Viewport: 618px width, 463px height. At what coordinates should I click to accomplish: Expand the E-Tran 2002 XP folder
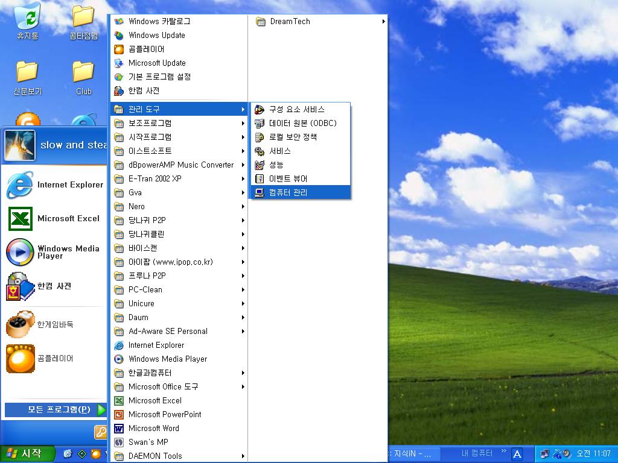tap(179, 178)
